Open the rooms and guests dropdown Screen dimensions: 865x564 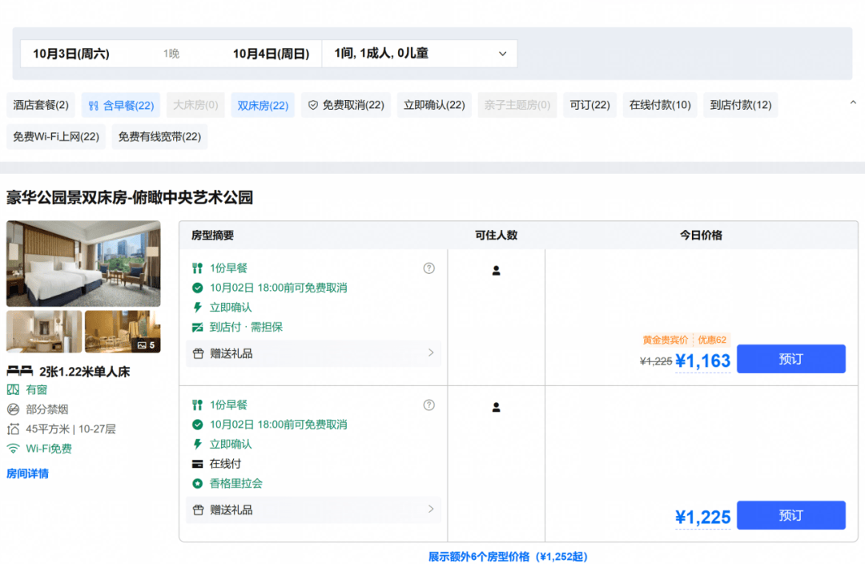coord(420,54)
